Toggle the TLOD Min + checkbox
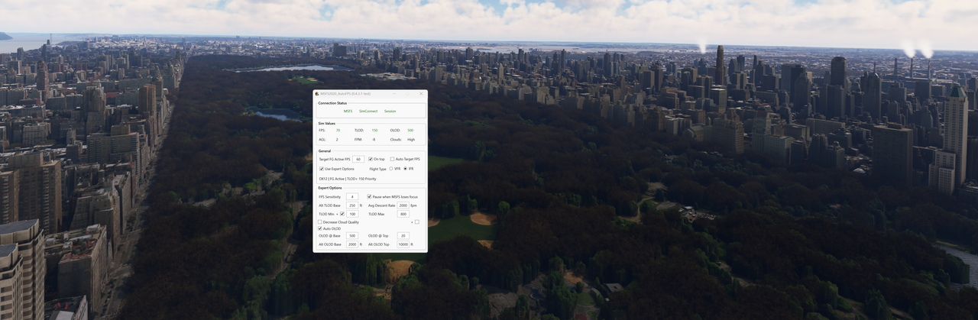This screenshot has width=978, height=320. 342,214
